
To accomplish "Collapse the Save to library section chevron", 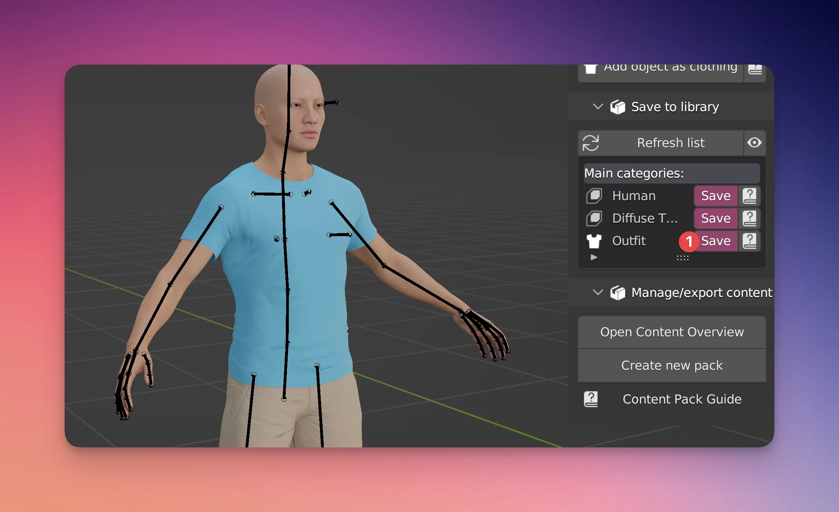I will point(598,107).
